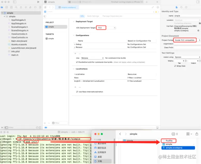
Task: Open the iOS Deployment Target dropdown arrow
Action: (114, 28)
